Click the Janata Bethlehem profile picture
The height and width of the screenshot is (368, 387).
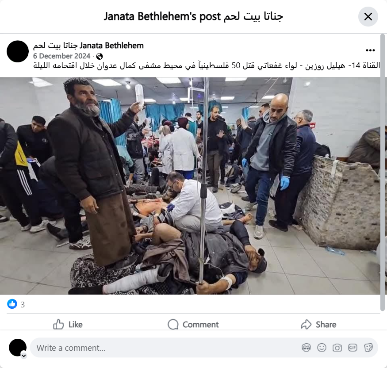[x=18, y=51]
